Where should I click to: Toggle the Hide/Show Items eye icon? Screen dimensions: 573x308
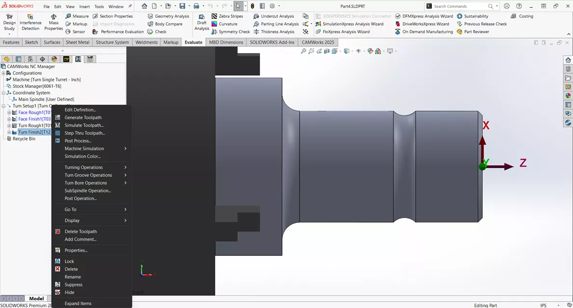click(358, 51)
